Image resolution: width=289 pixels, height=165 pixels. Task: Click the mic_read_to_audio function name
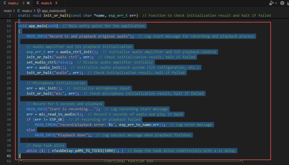(x=56, y=114)
